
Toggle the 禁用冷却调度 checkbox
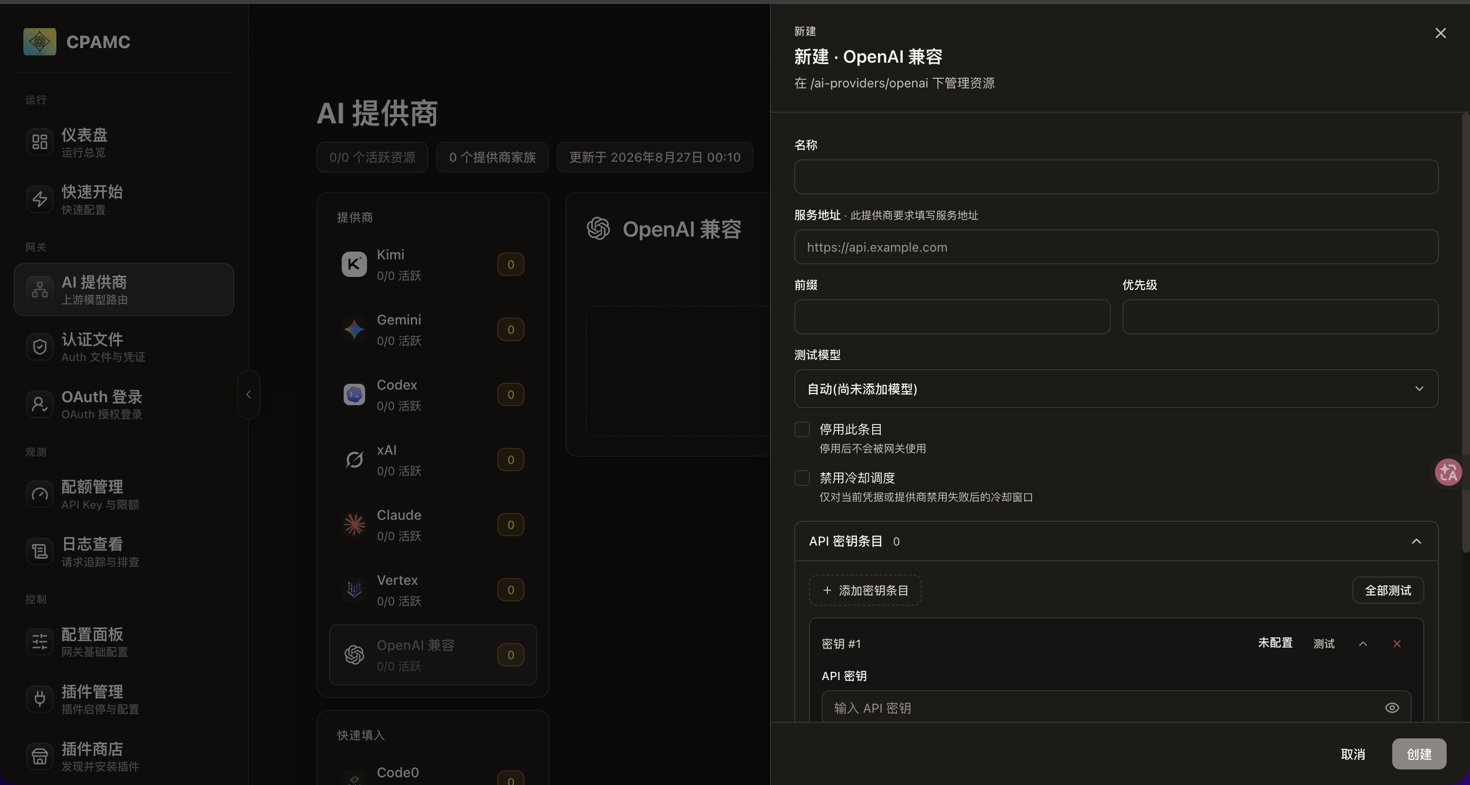click(x=802, y=478)
